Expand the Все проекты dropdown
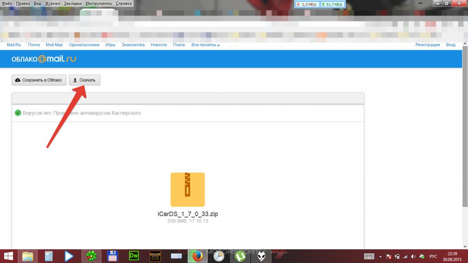 pos(206,45)
